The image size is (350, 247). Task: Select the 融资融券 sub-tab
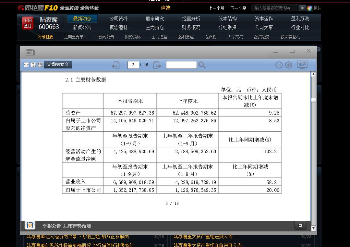(262, 37)
